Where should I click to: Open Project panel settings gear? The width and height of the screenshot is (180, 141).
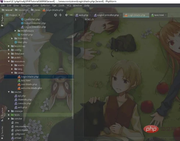66,15
